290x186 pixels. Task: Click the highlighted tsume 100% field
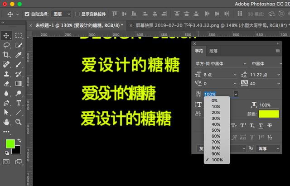pos(210,94)
